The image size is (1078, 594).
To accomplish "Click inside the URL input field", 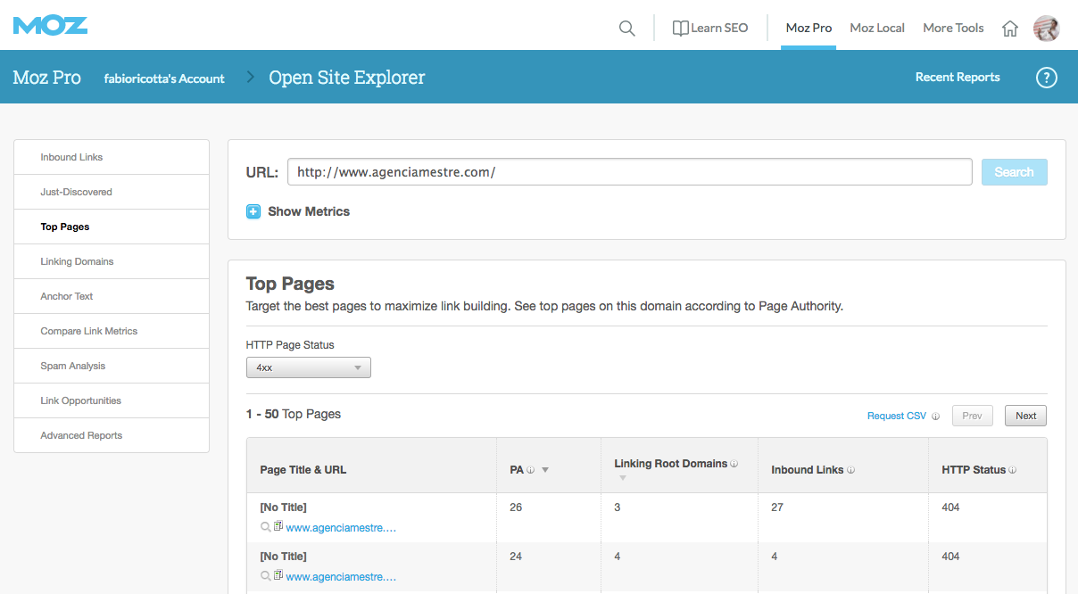I will coord(625,171).
